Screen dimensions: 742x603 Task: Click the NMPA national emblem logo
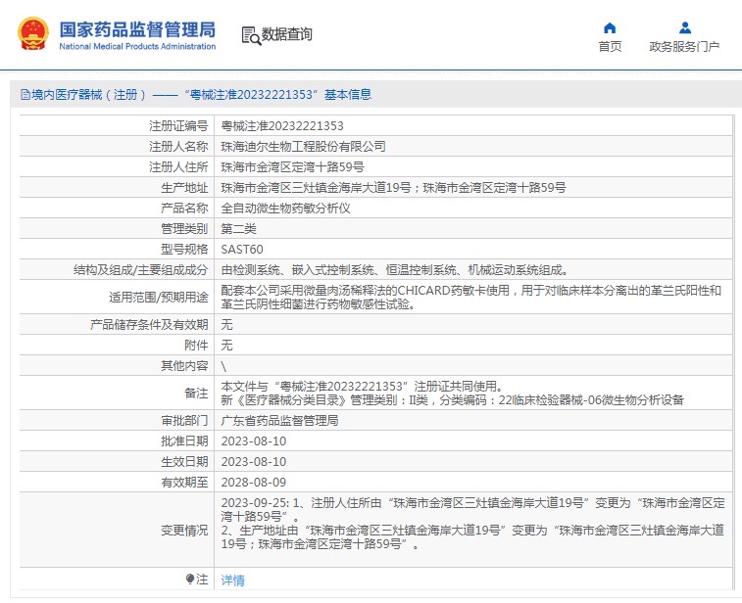click(32, 34)
